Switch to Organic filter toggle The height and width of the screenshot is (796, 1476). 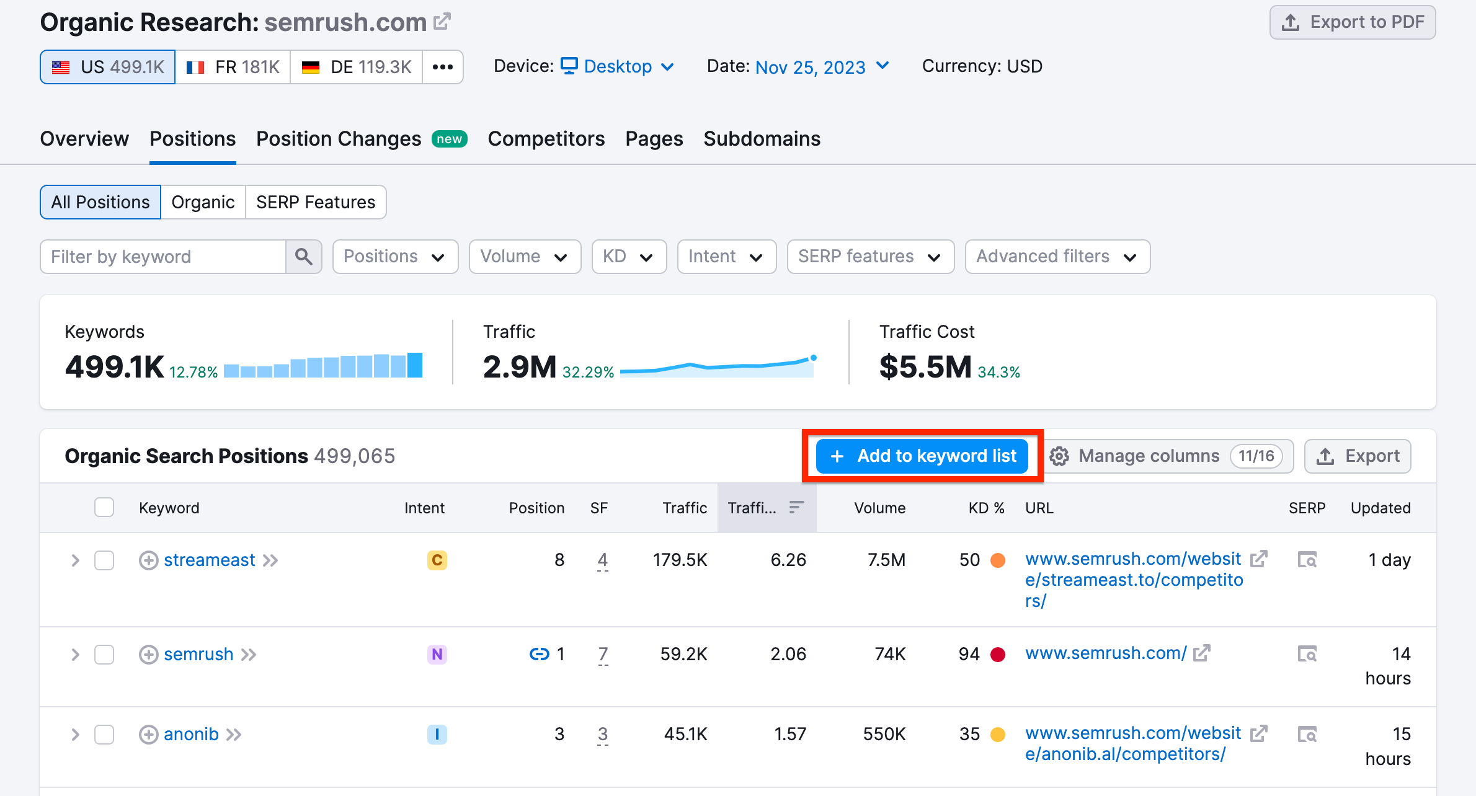(203, 202)
